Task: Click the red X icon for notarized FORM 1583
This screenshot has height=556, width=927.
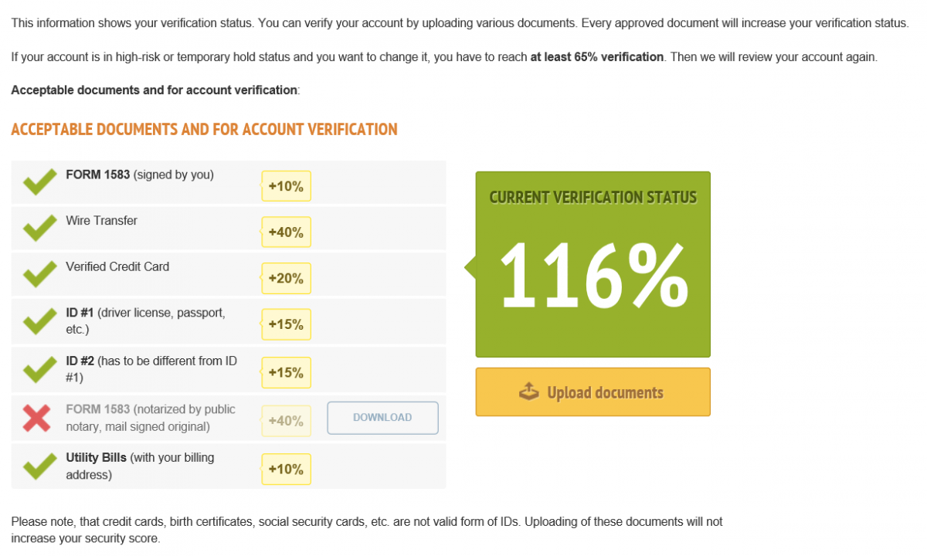Action: (x=37, y=418)
